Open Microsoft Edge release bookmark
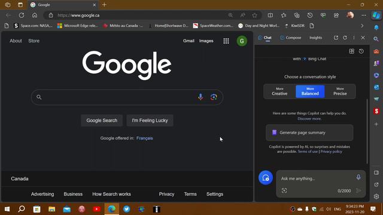This screenshot has width=383, height=215. 77,26
